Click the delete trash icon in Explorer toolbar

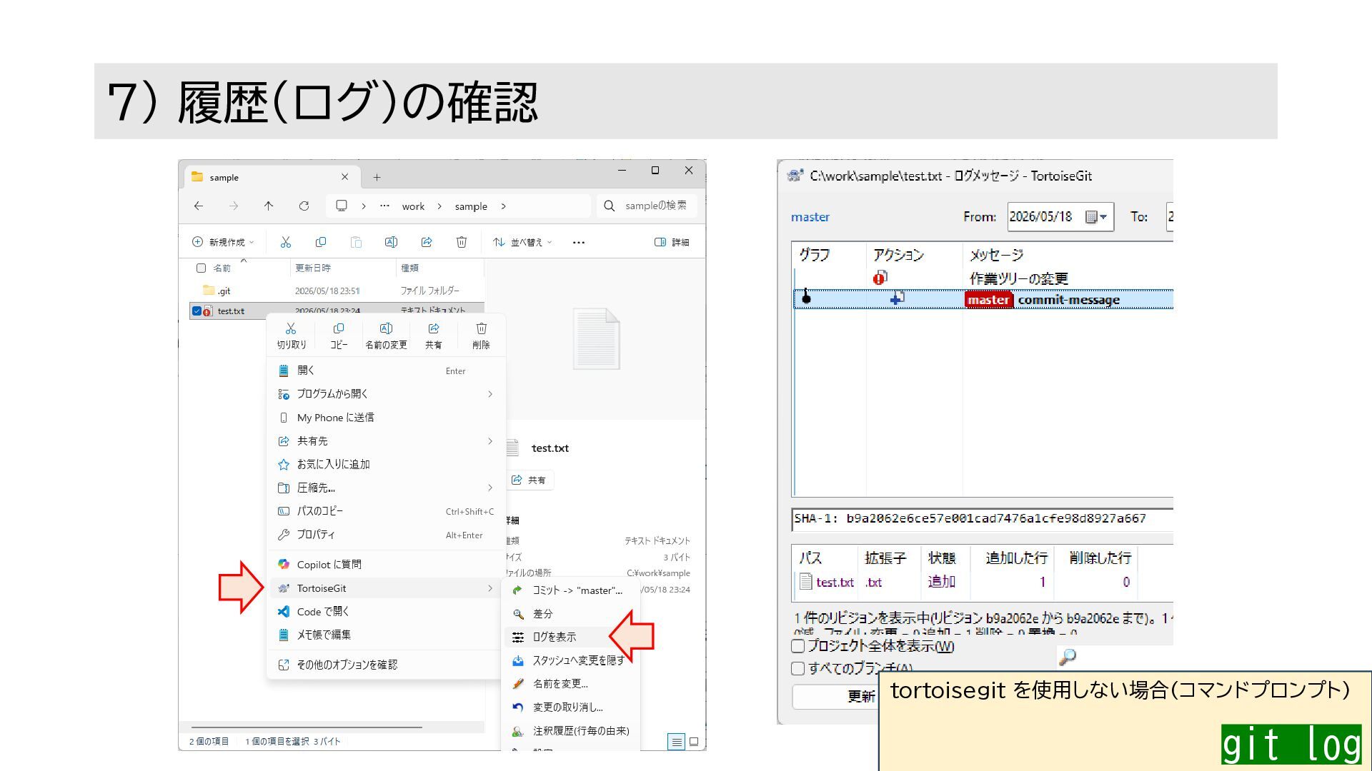click(x=462, y=242)
